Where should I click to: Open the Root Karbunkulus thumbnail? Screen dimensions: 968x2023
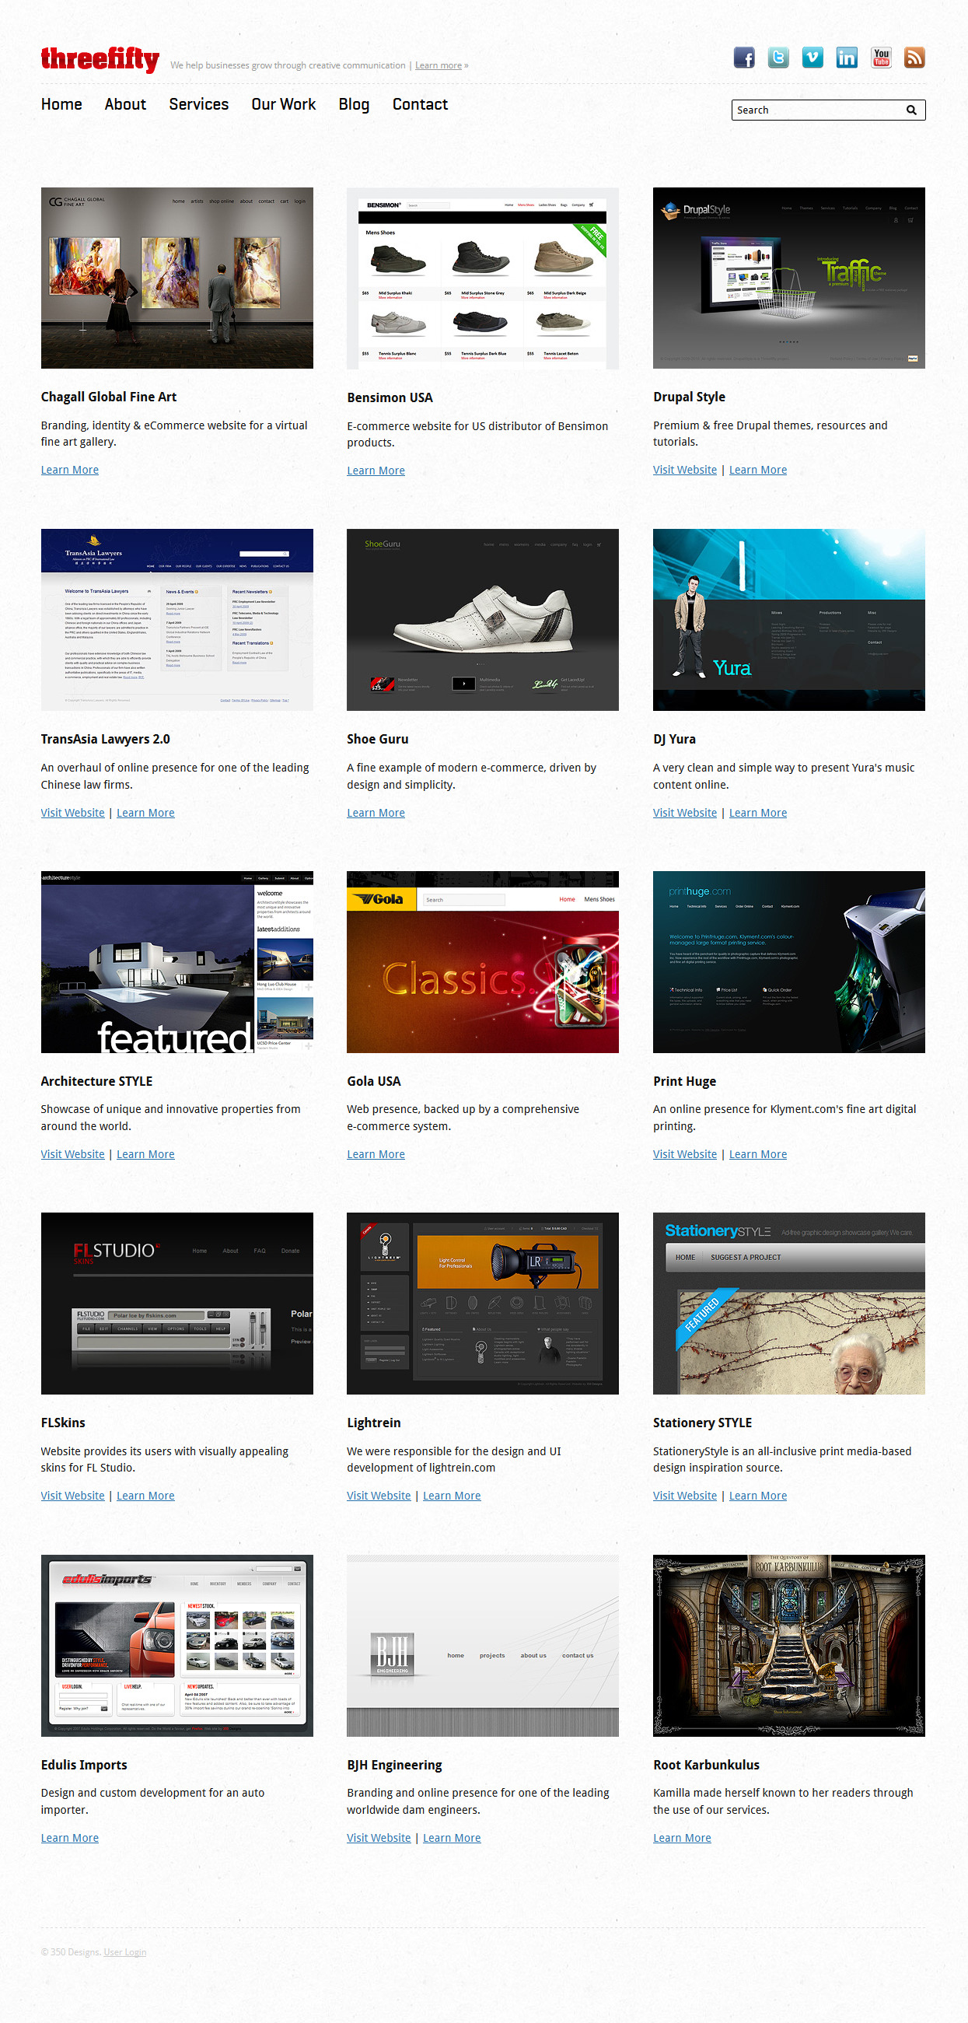(789, 1645)
